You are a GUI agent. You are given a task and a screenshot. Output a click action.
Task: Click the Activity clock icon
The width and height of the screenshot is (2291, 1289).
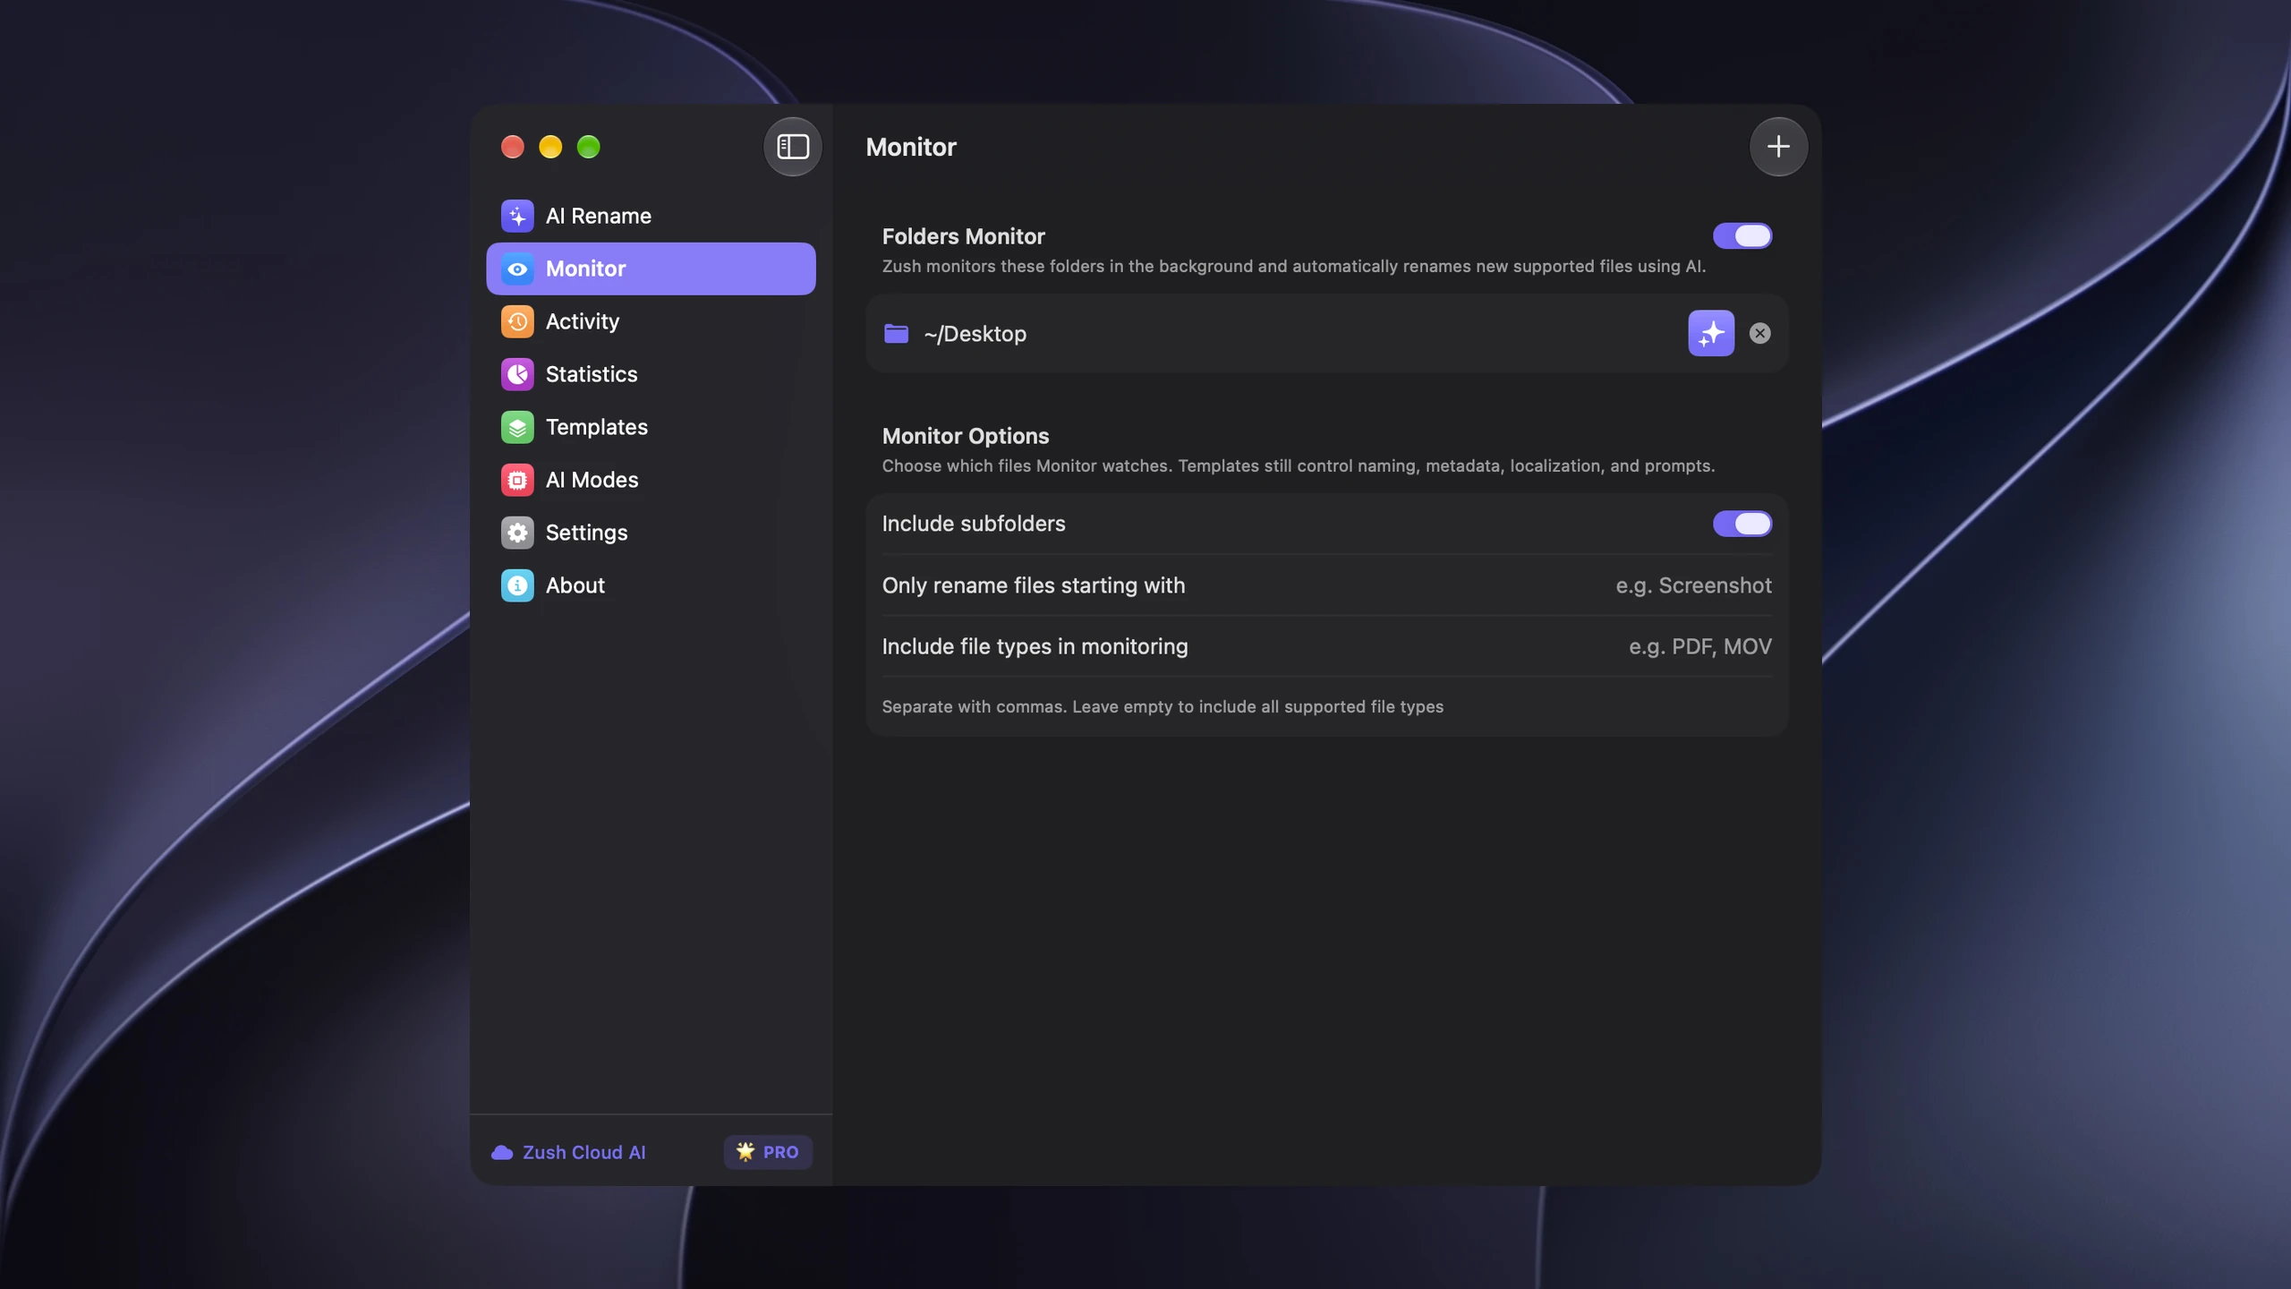tap(517, 321)
